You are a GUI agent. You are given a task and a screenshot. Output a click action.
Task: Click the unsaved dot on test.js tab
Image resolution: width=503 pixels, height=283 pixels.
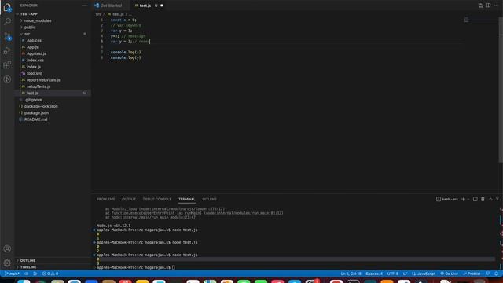[x=162, y=6]
